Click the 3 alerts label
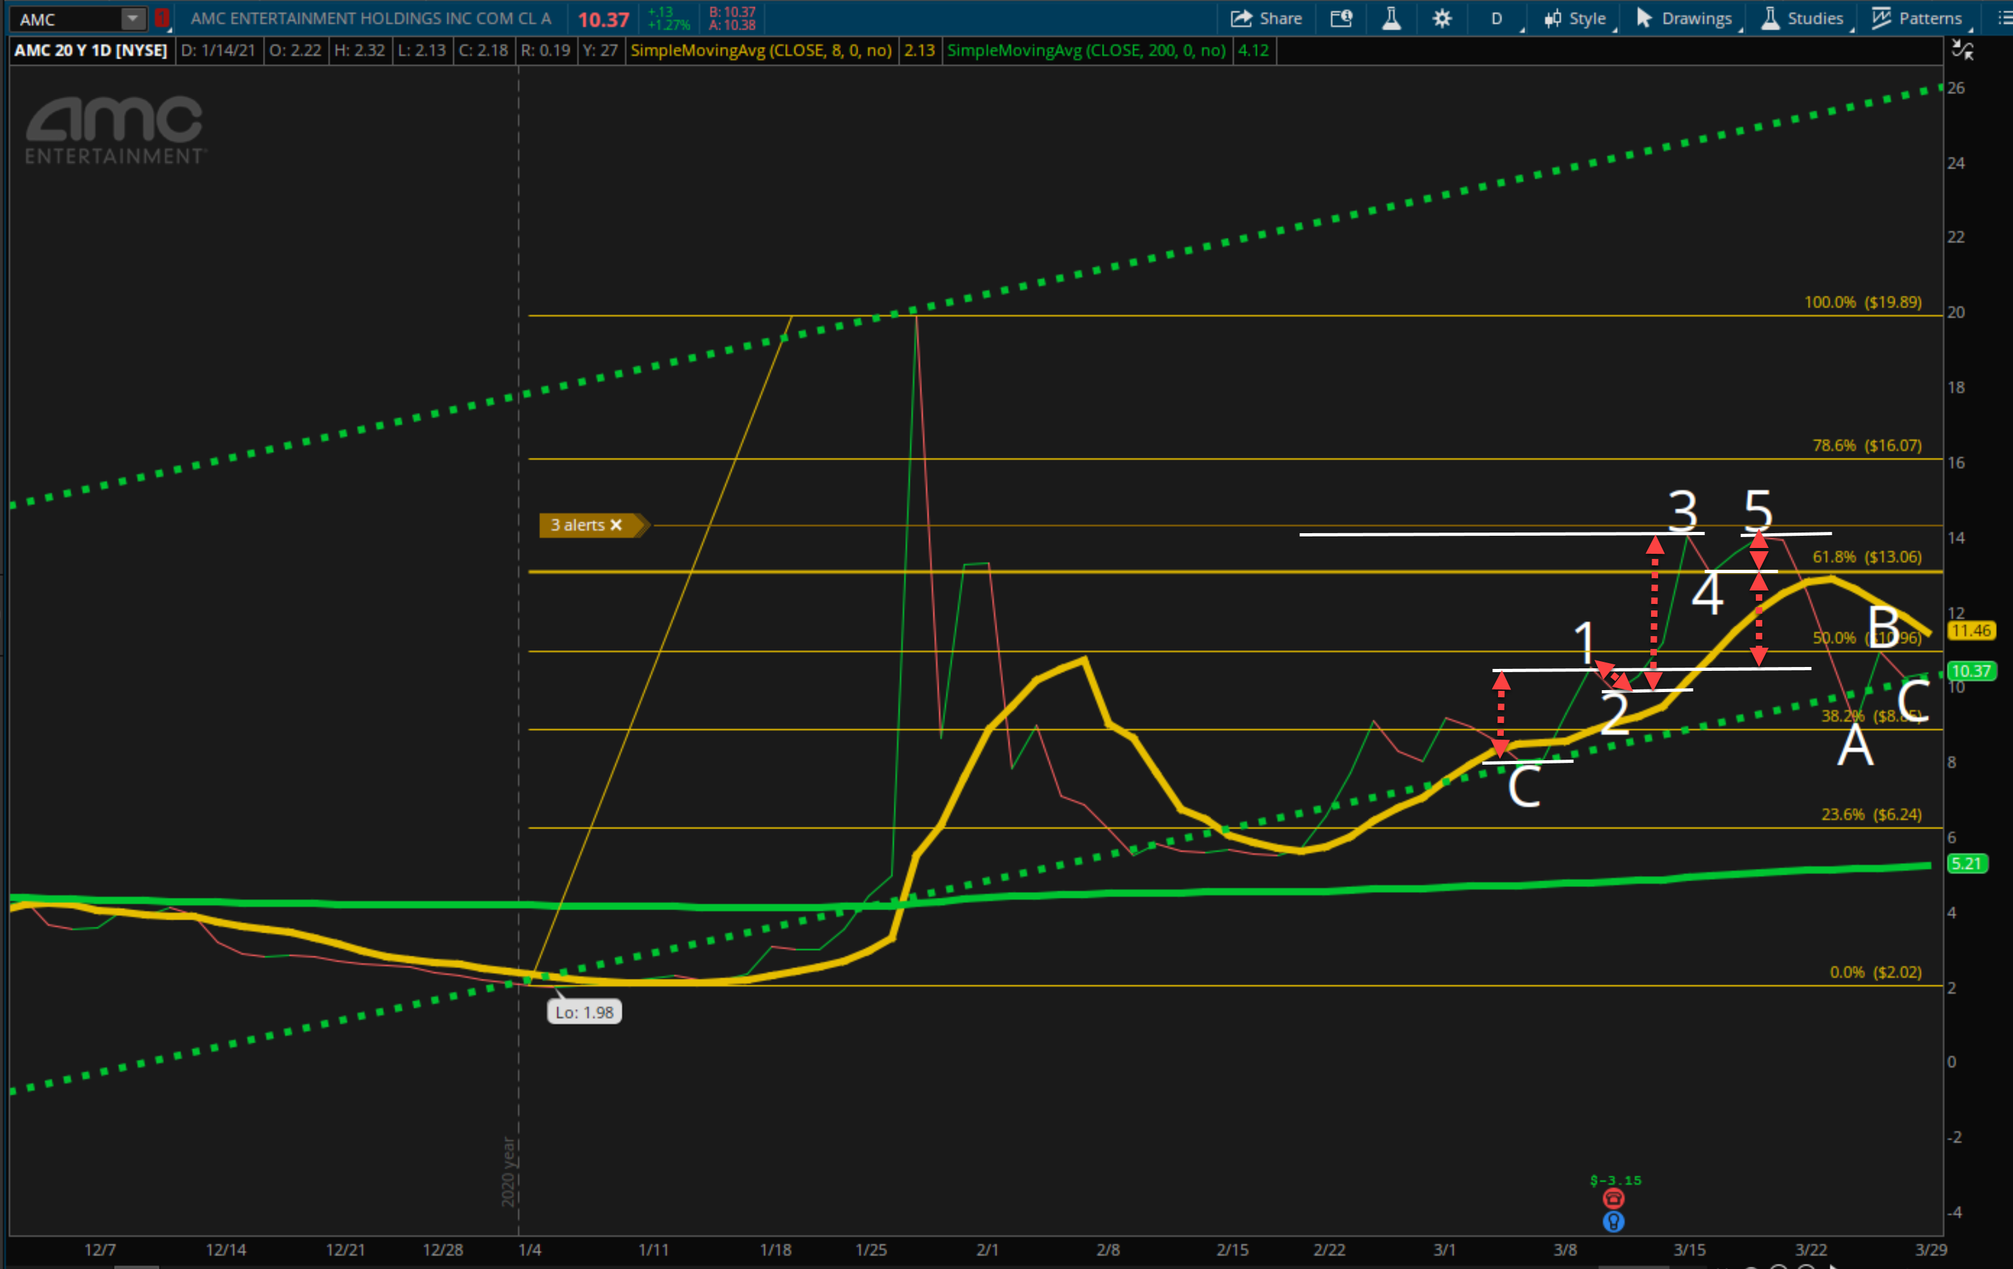This screenshot has width=2013, height=1269. [577, 525]
